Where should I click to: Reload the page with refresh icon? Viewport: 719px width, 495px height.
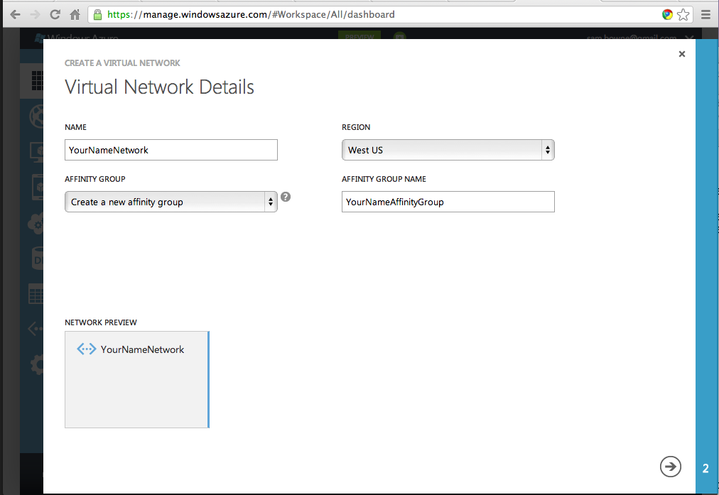(x=55, y=15)
